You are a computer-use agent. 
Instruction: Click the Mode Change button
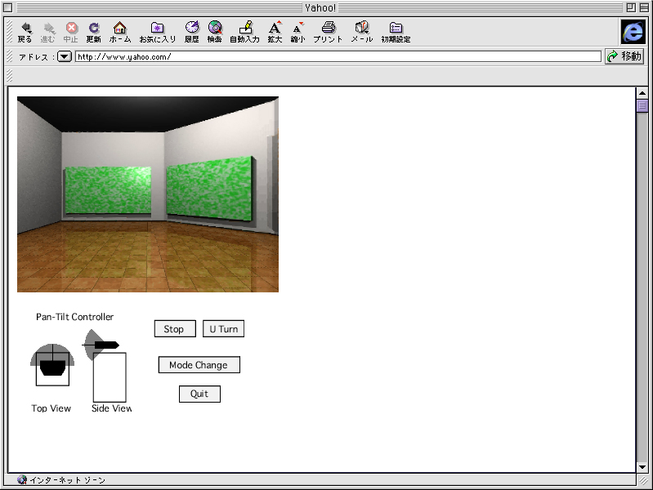point(199,365)
